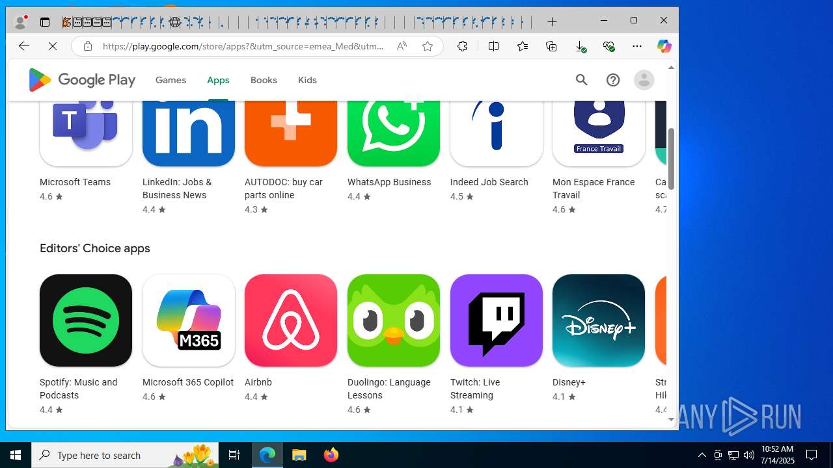
Task: Open the Twitch app icon
Action: (x=497, y=320)
